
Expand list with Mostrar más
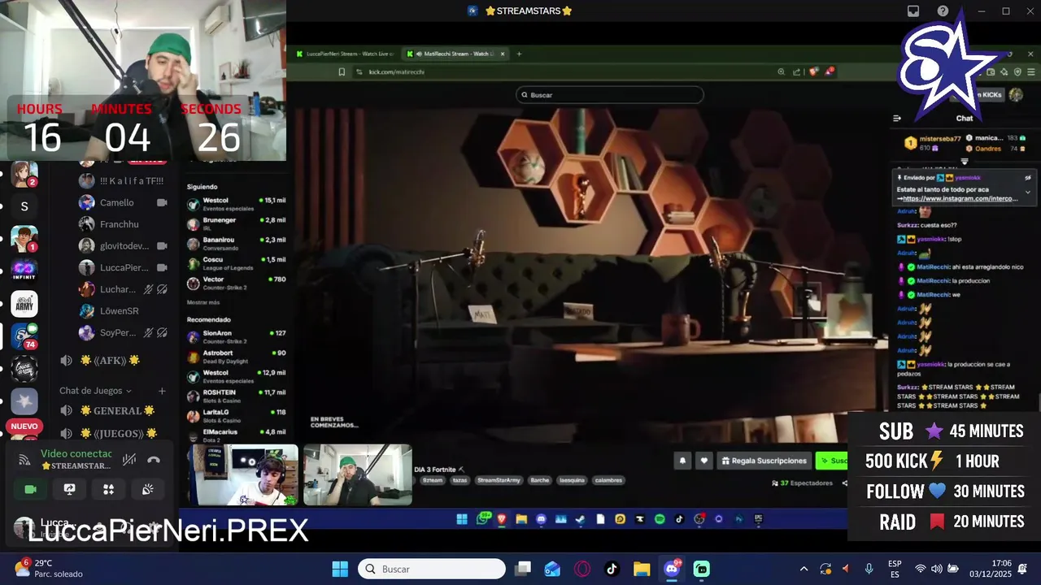pos(203,302)
